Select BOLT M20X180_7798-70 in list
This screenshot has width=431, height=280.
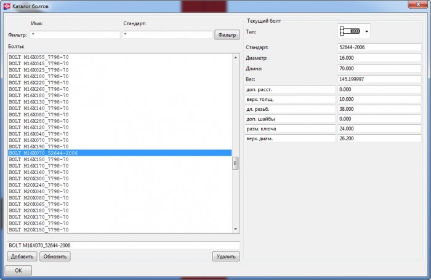[x=120, y=210]
